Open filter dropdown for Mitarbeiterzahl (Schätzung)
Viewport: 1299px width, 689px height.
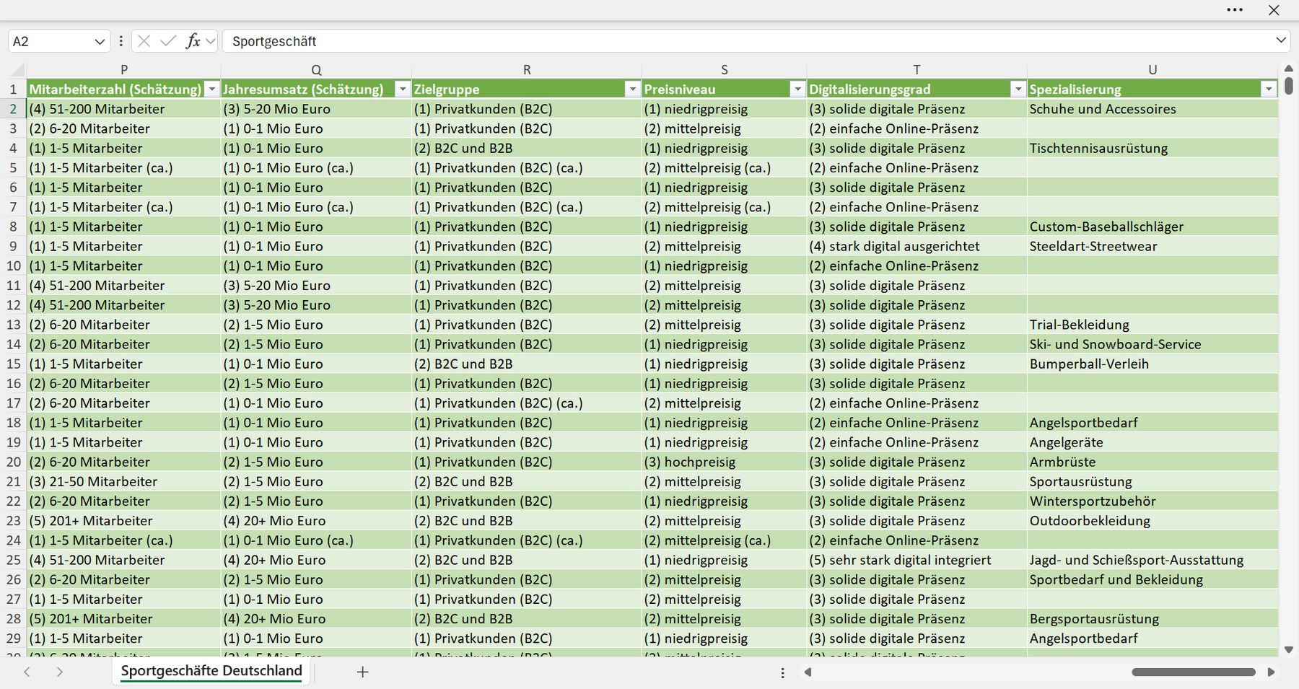(x=212, y=89)
